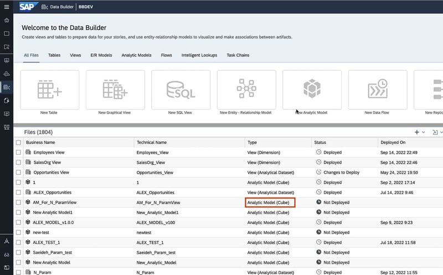Screen dimensions: 443x275
Task: Open the hamburger navigation menu
Action: (7, 7)
